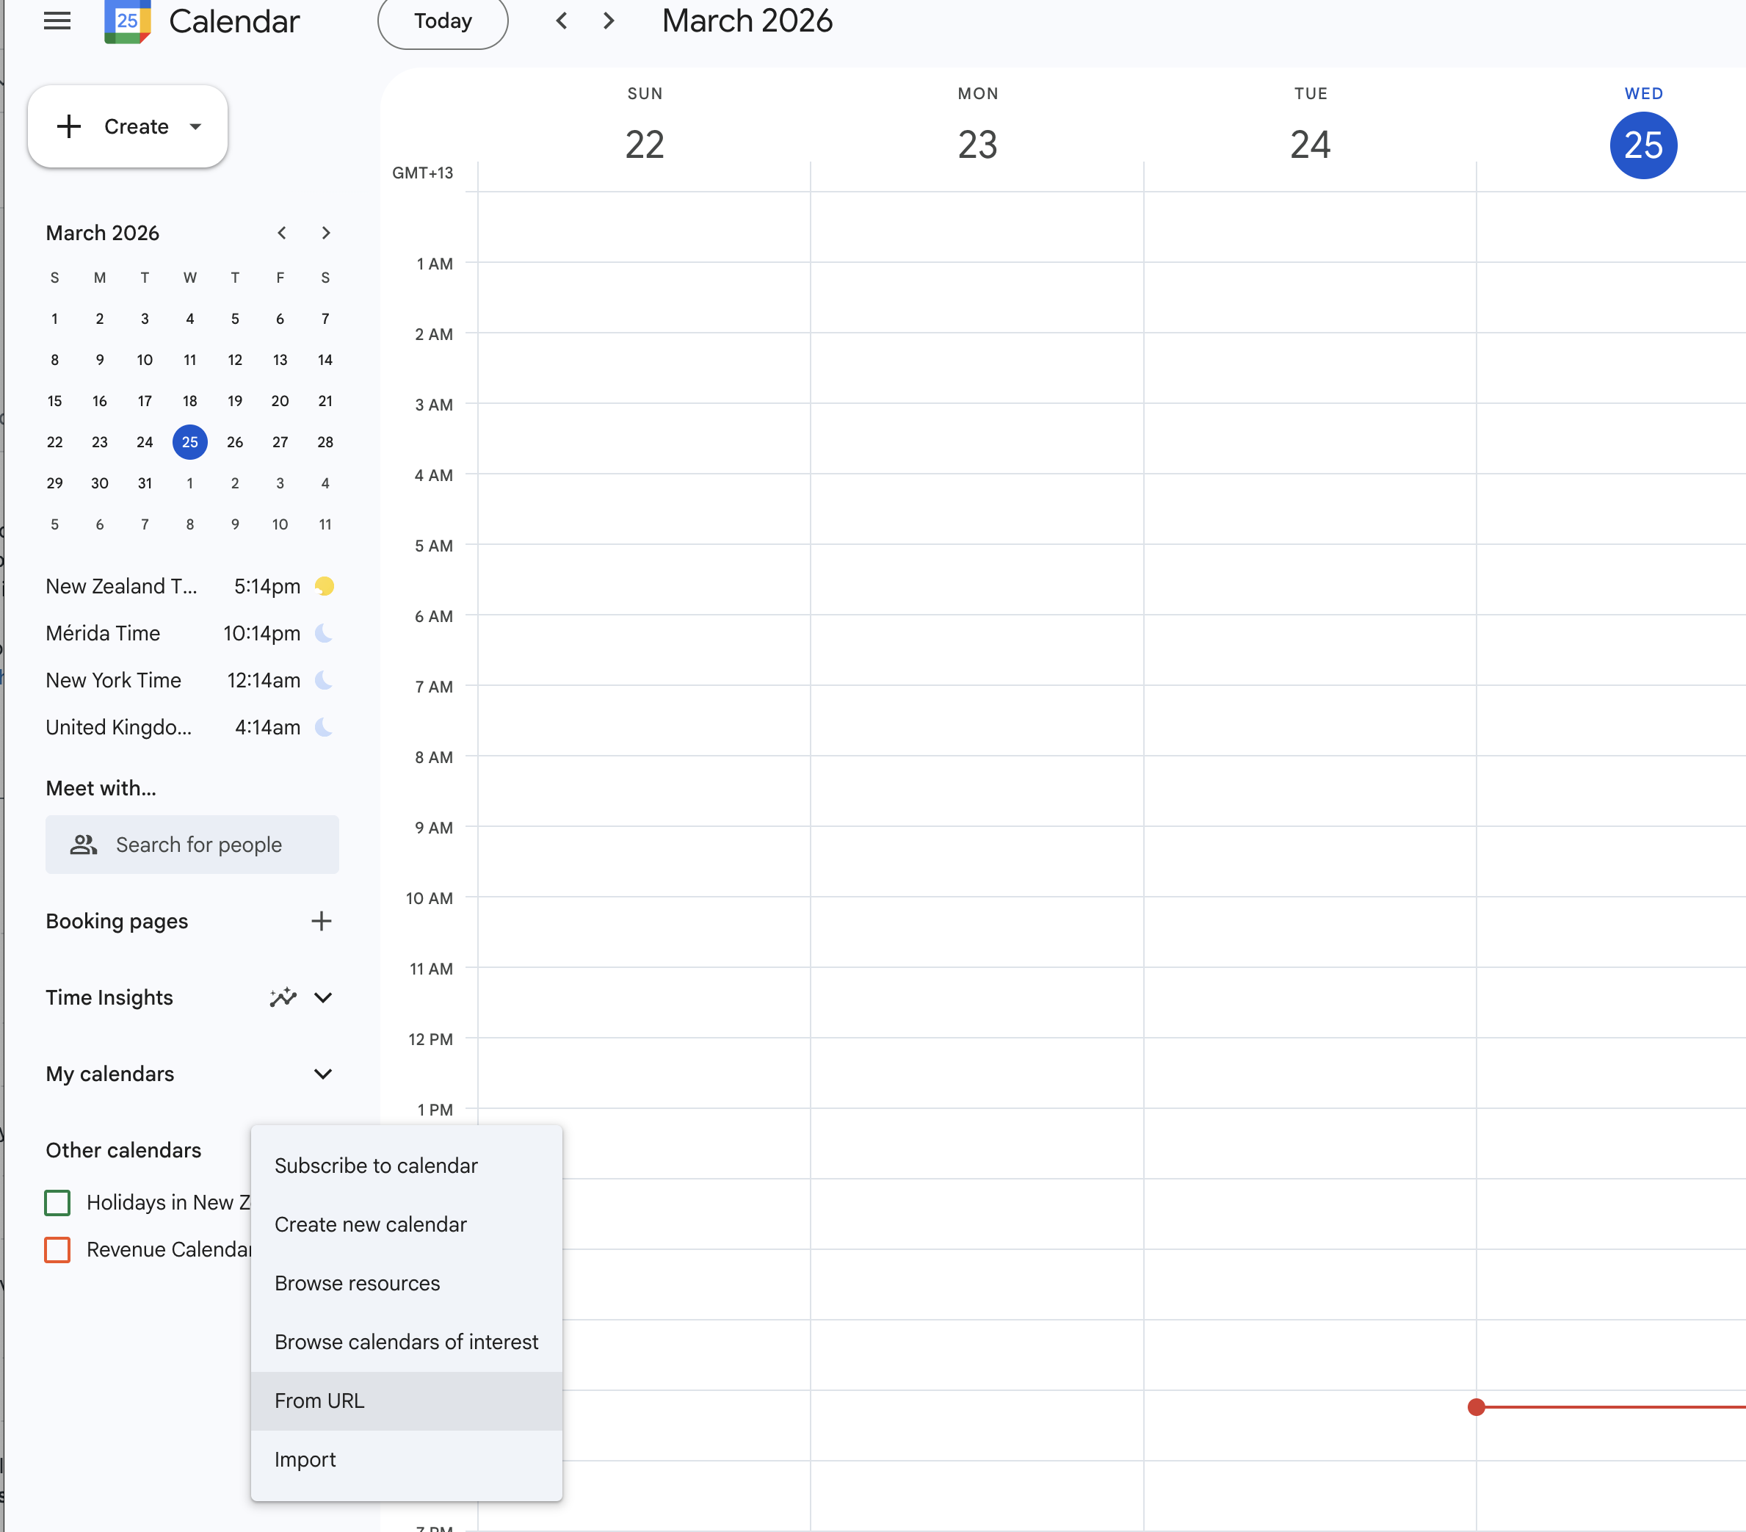Open Time Insights chart icon

(283, 997)
